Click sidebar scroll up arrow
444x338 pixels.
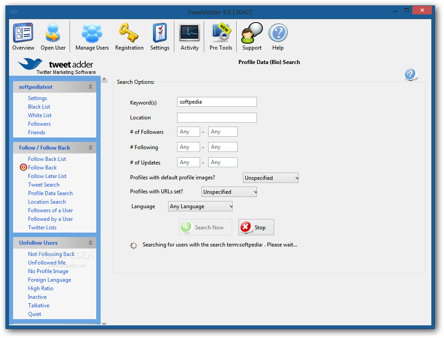[x=104, y=80]
